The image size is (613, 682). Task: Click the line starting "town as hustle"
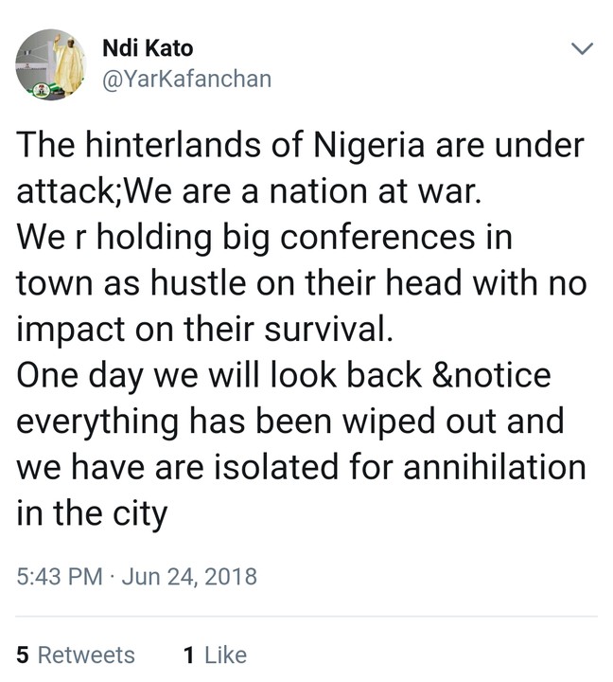pyautogui.click(x=301, y=283)
